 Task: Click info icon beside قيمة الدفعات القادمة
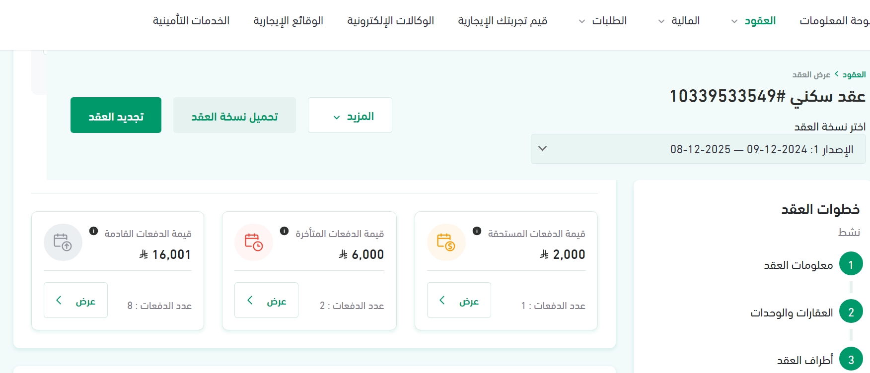tap(93, 231)
